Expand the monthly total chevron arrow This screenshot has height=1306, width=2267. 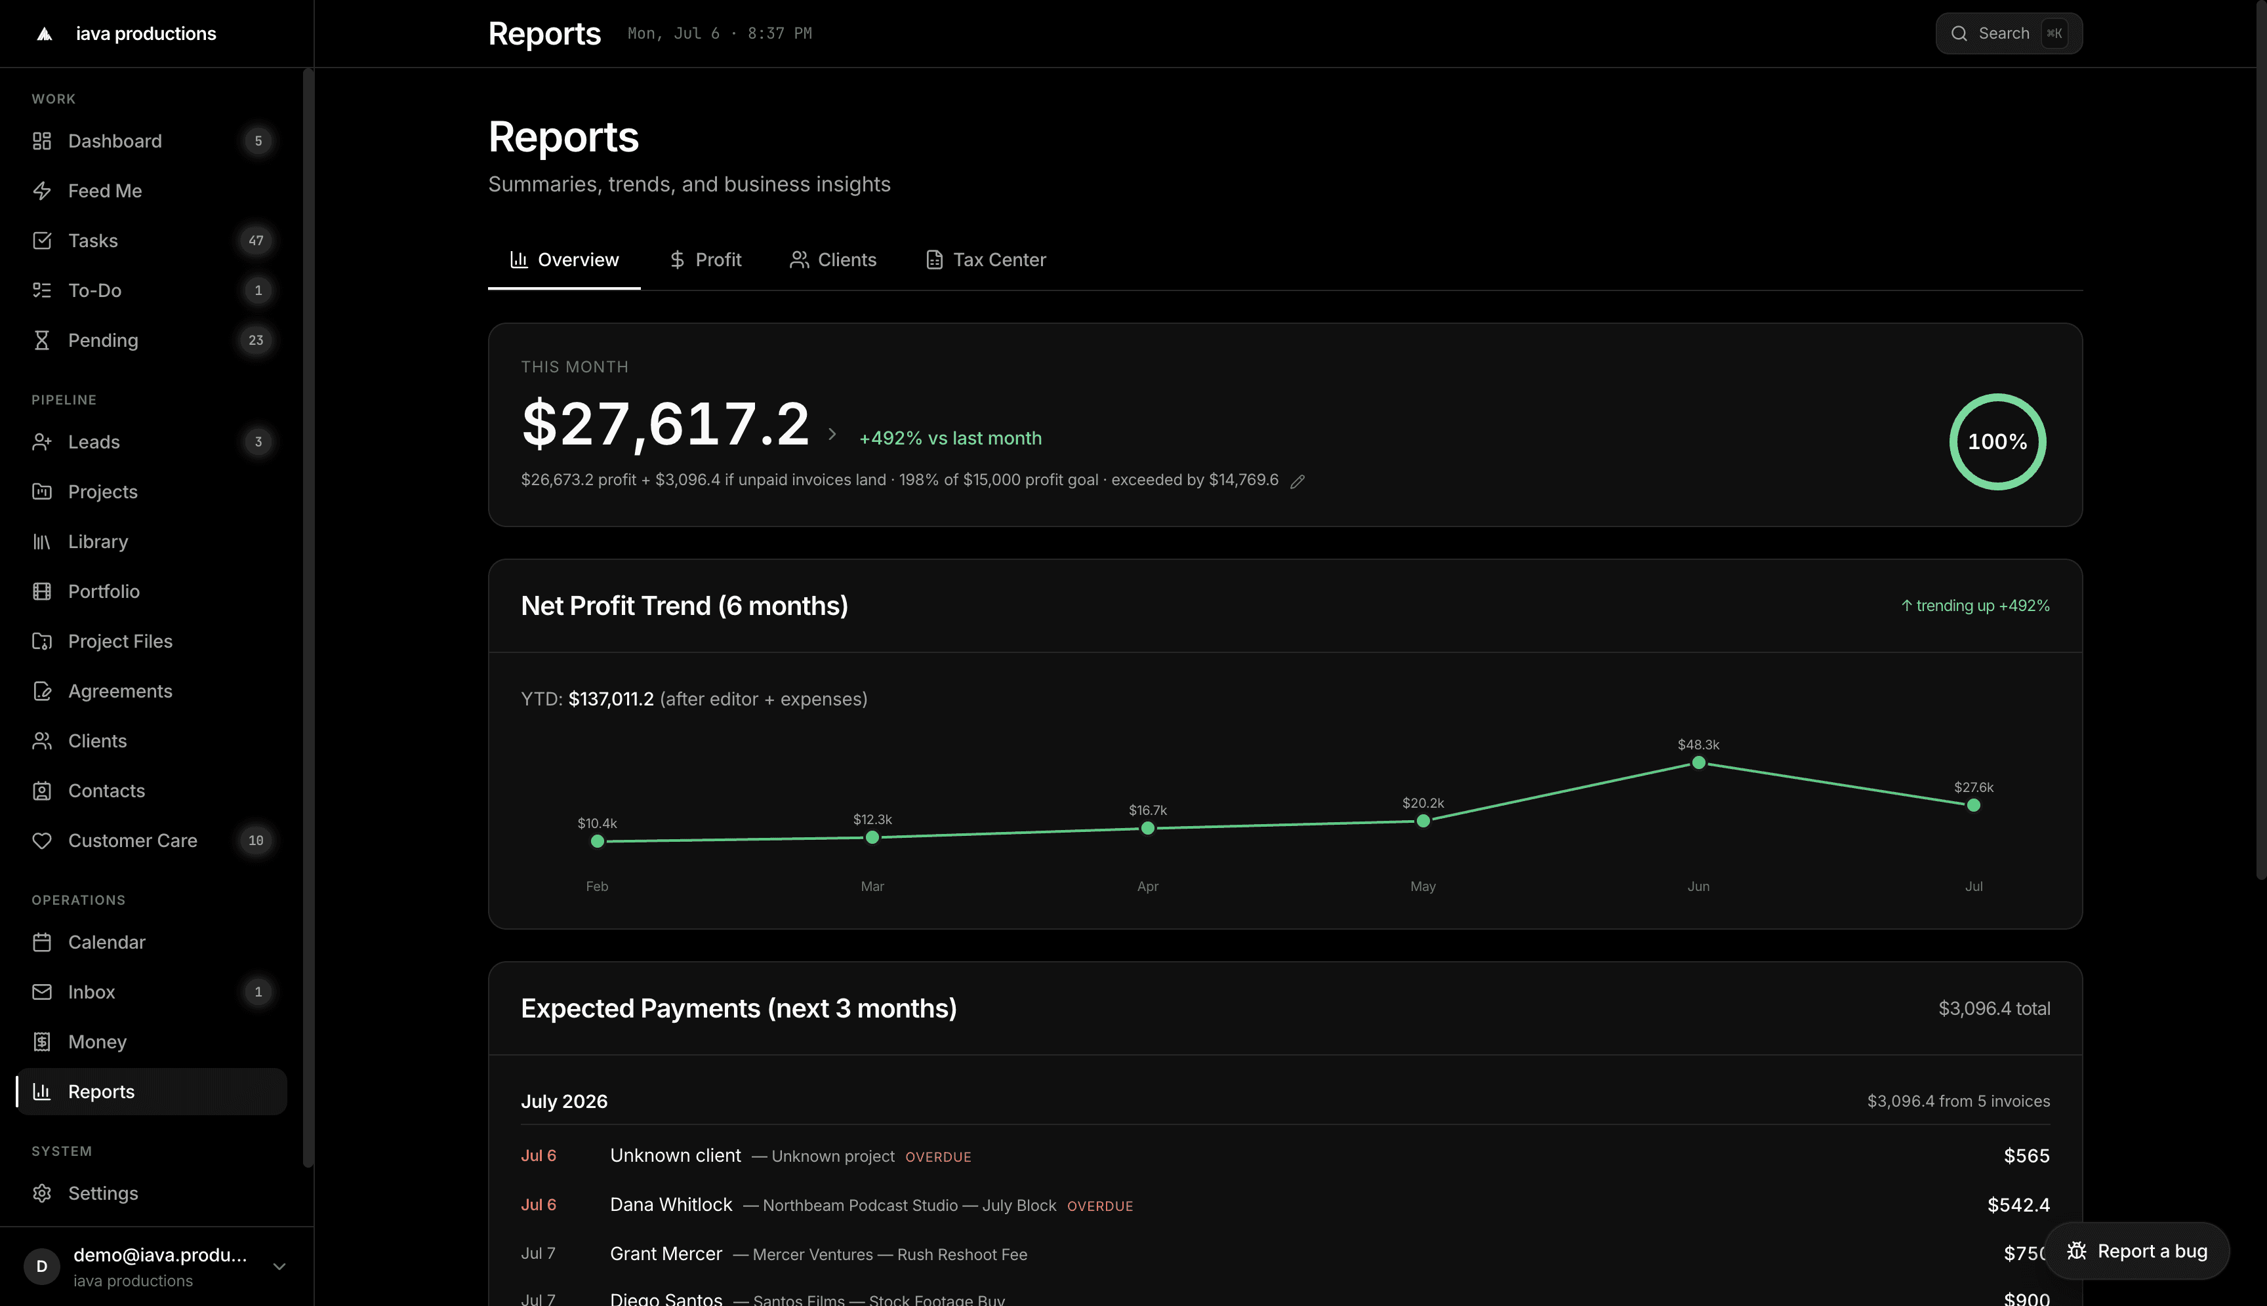(832, 434)
